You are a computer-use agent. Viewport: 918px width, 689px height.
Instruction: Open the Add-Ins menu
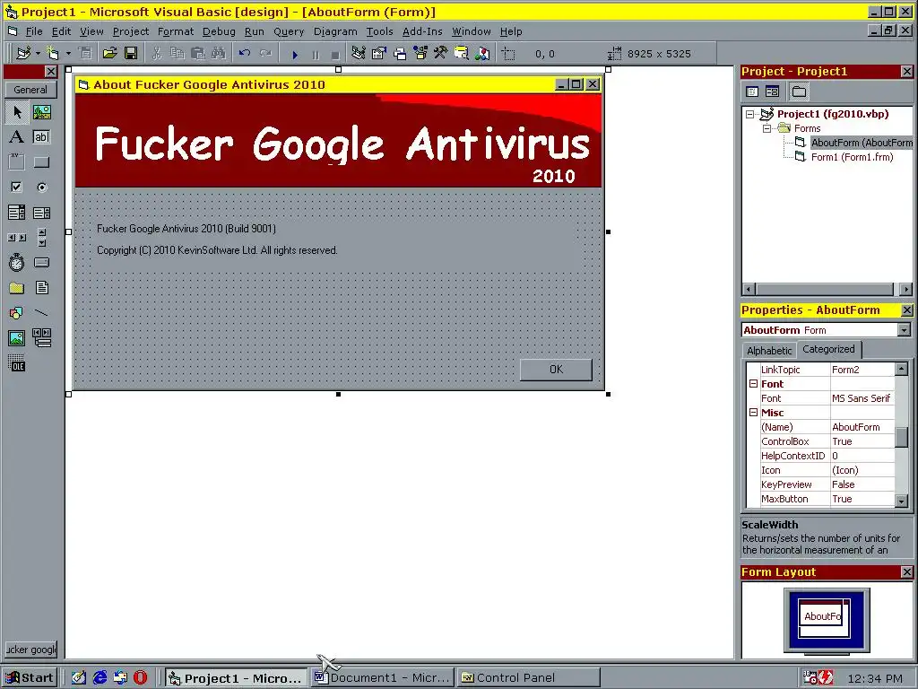pos(422,31)
